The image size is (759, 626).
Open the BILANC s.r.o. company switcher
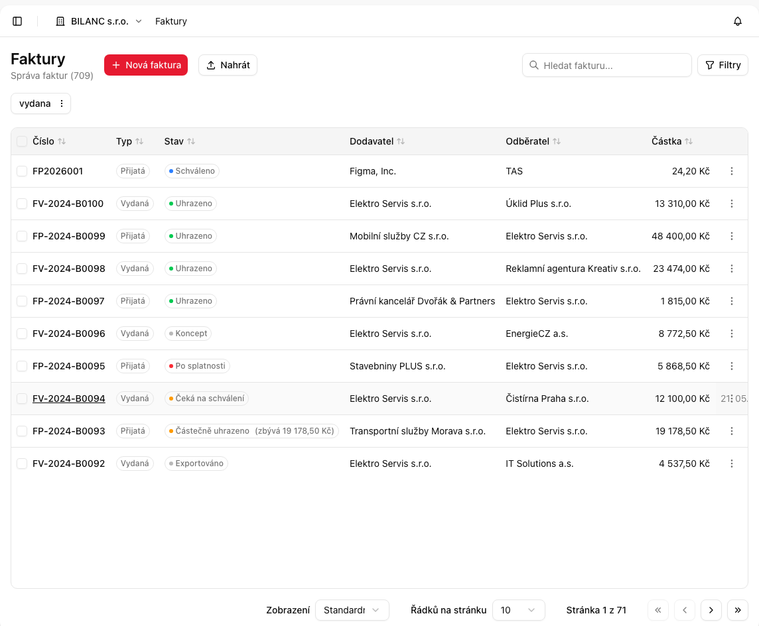click(100, 21)
